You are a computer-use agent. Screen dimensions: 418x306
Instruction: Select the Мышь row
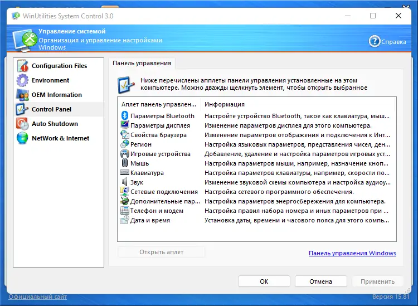tap(256, 163)
